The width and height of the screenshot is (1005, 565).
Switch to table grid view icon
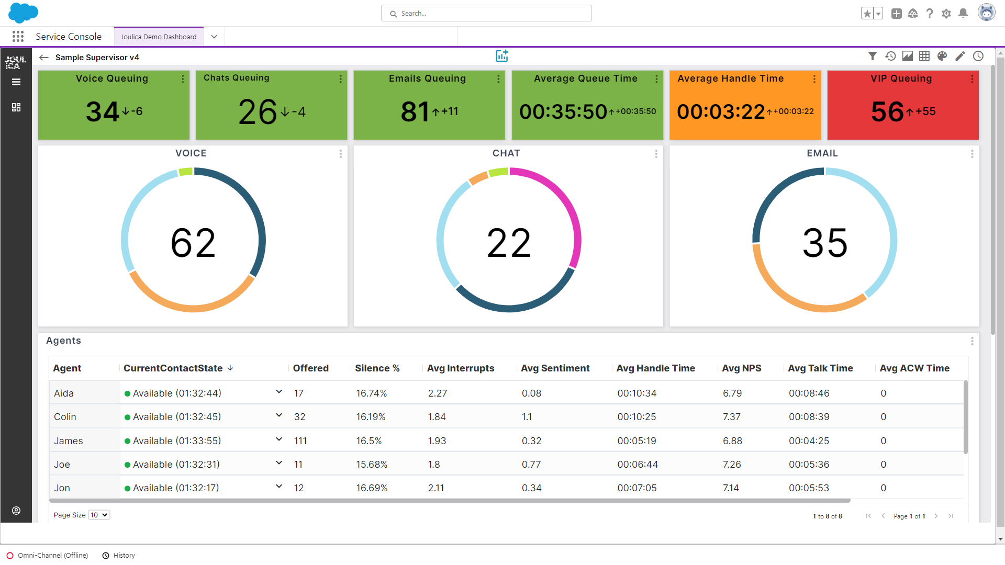click(x=924, y=56)
